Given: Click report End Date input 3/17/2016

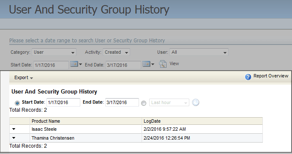Looking at the screenshot, I should coord(122,102).
